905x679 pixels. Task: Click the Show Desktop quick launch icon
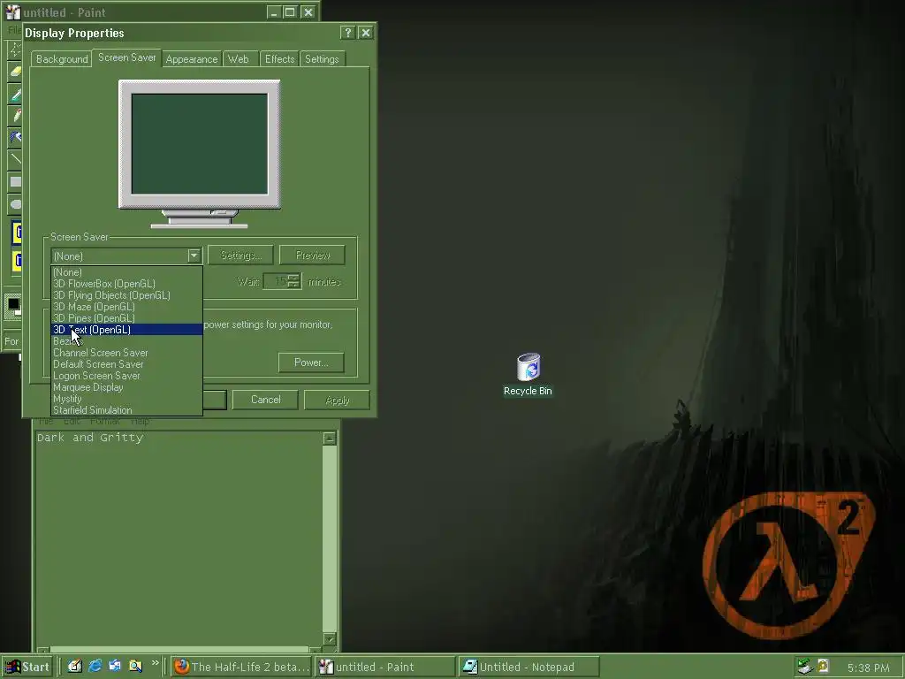(x=75, y=667)
